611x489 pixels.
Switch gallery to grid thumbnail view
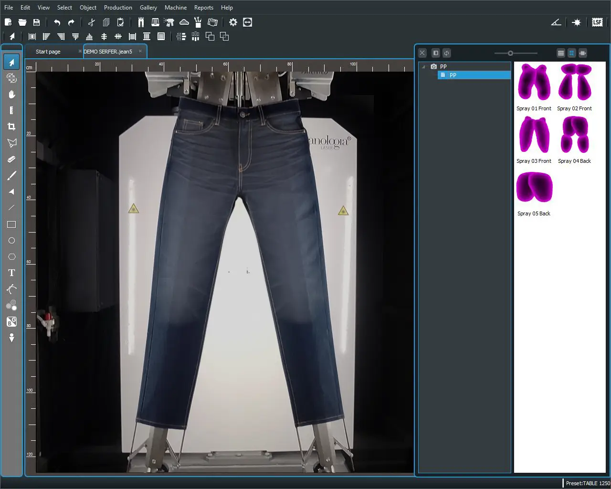[x=571, y=53]
